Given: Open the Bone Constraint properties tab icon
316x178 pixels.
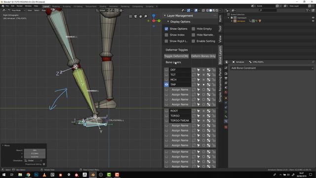Looking at the screenshot, I should pos(226,121).
